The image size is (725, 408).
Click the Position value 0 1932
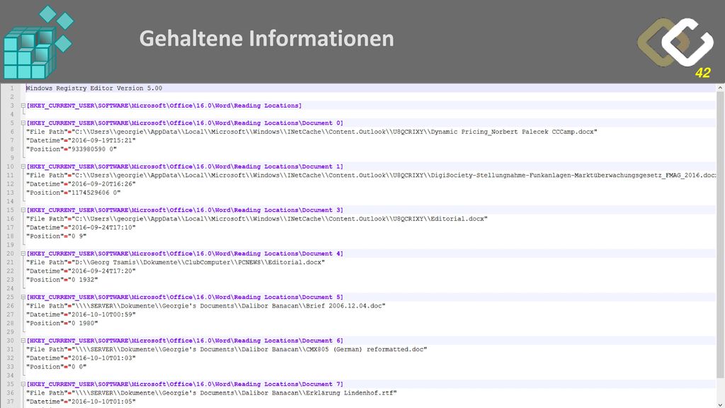[83, 280]
